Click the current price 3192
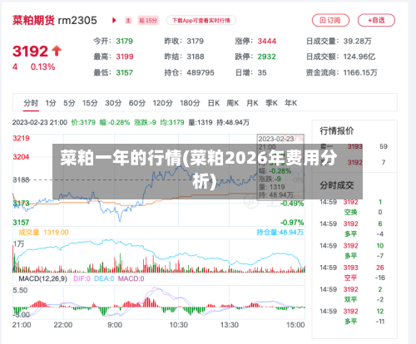Image resolution: width=416 pixels, height=344 pixels. pyautogui.click(x=30, y=52)
